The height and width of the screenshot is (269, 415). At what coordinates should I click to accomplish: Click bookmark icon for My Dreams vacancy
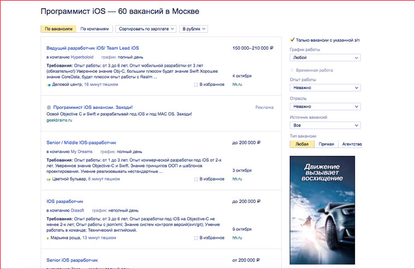coord(195,179)
